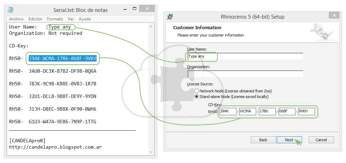Image resolution: width=346 pixels, height=163 pixels.
Task: Click the Rhinoceros setup installer icon in title bar
Action: [x=170, y=17]
